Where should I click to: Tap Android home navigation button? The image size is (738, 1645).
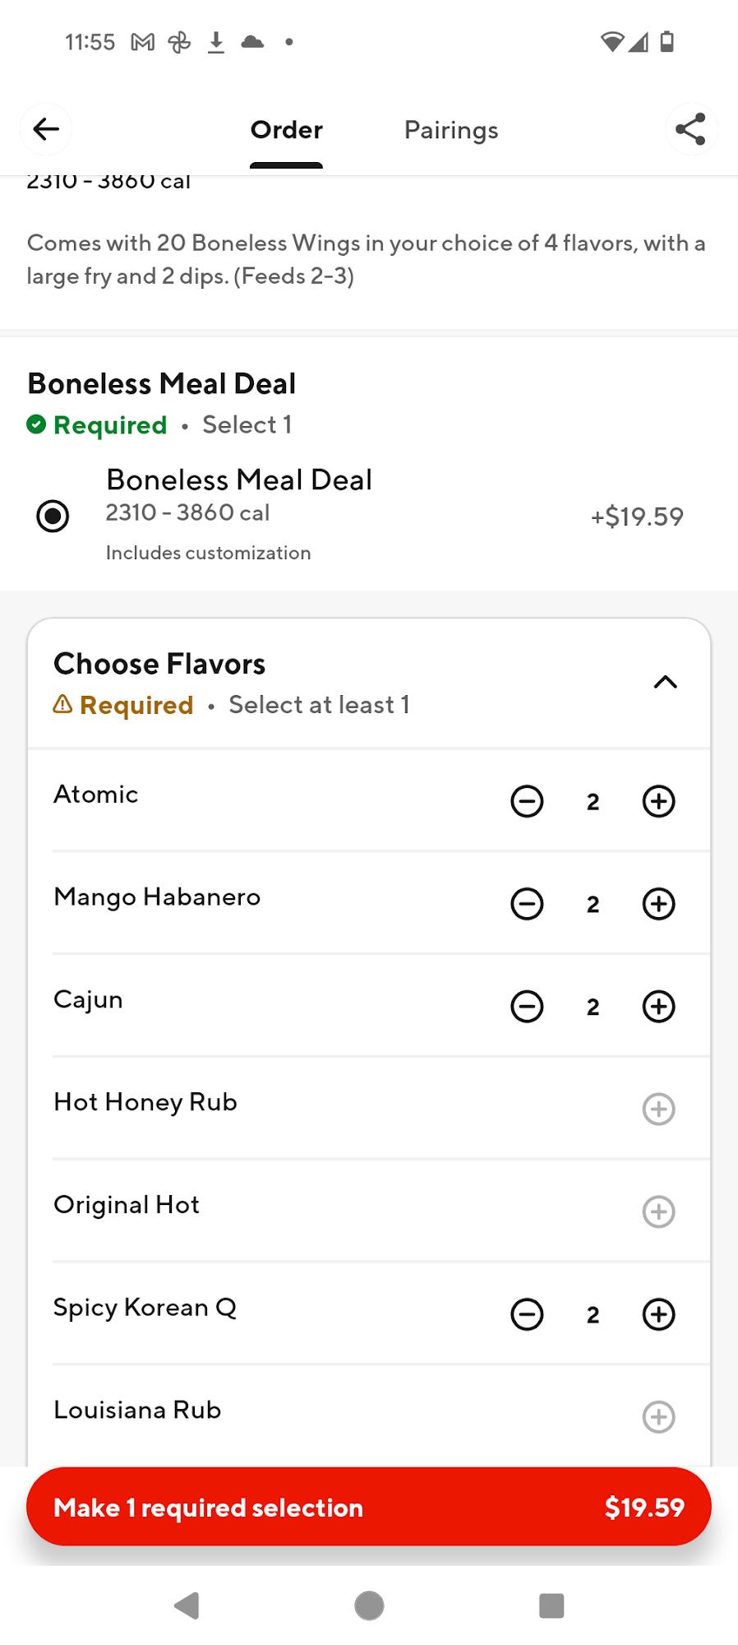[x=369, y=1606]
